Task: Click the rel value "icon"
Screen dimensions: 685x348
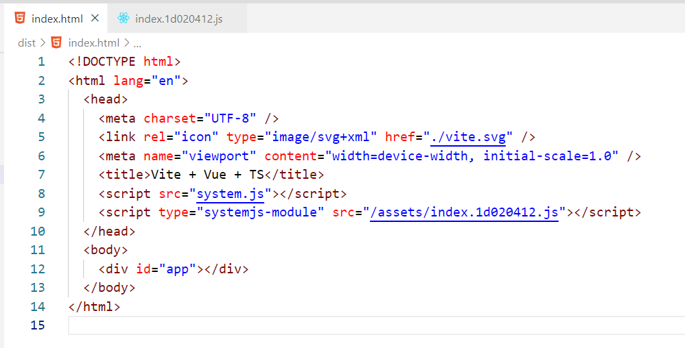Action: click(x=196, y=137)
